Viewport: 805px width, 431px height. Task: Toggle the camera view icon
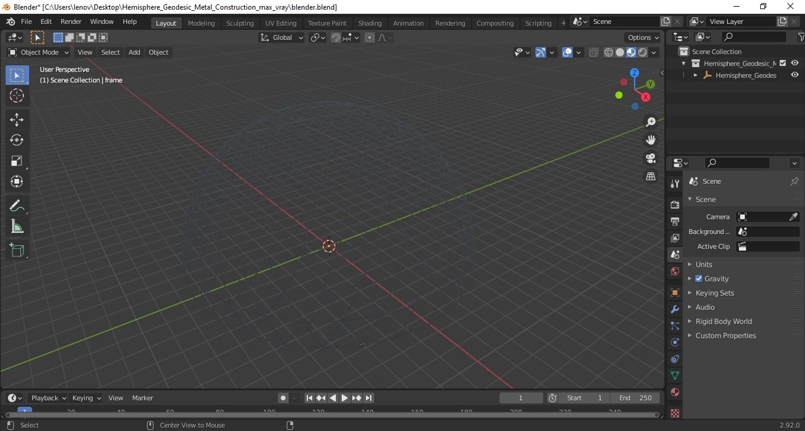(x=651, y=158)
